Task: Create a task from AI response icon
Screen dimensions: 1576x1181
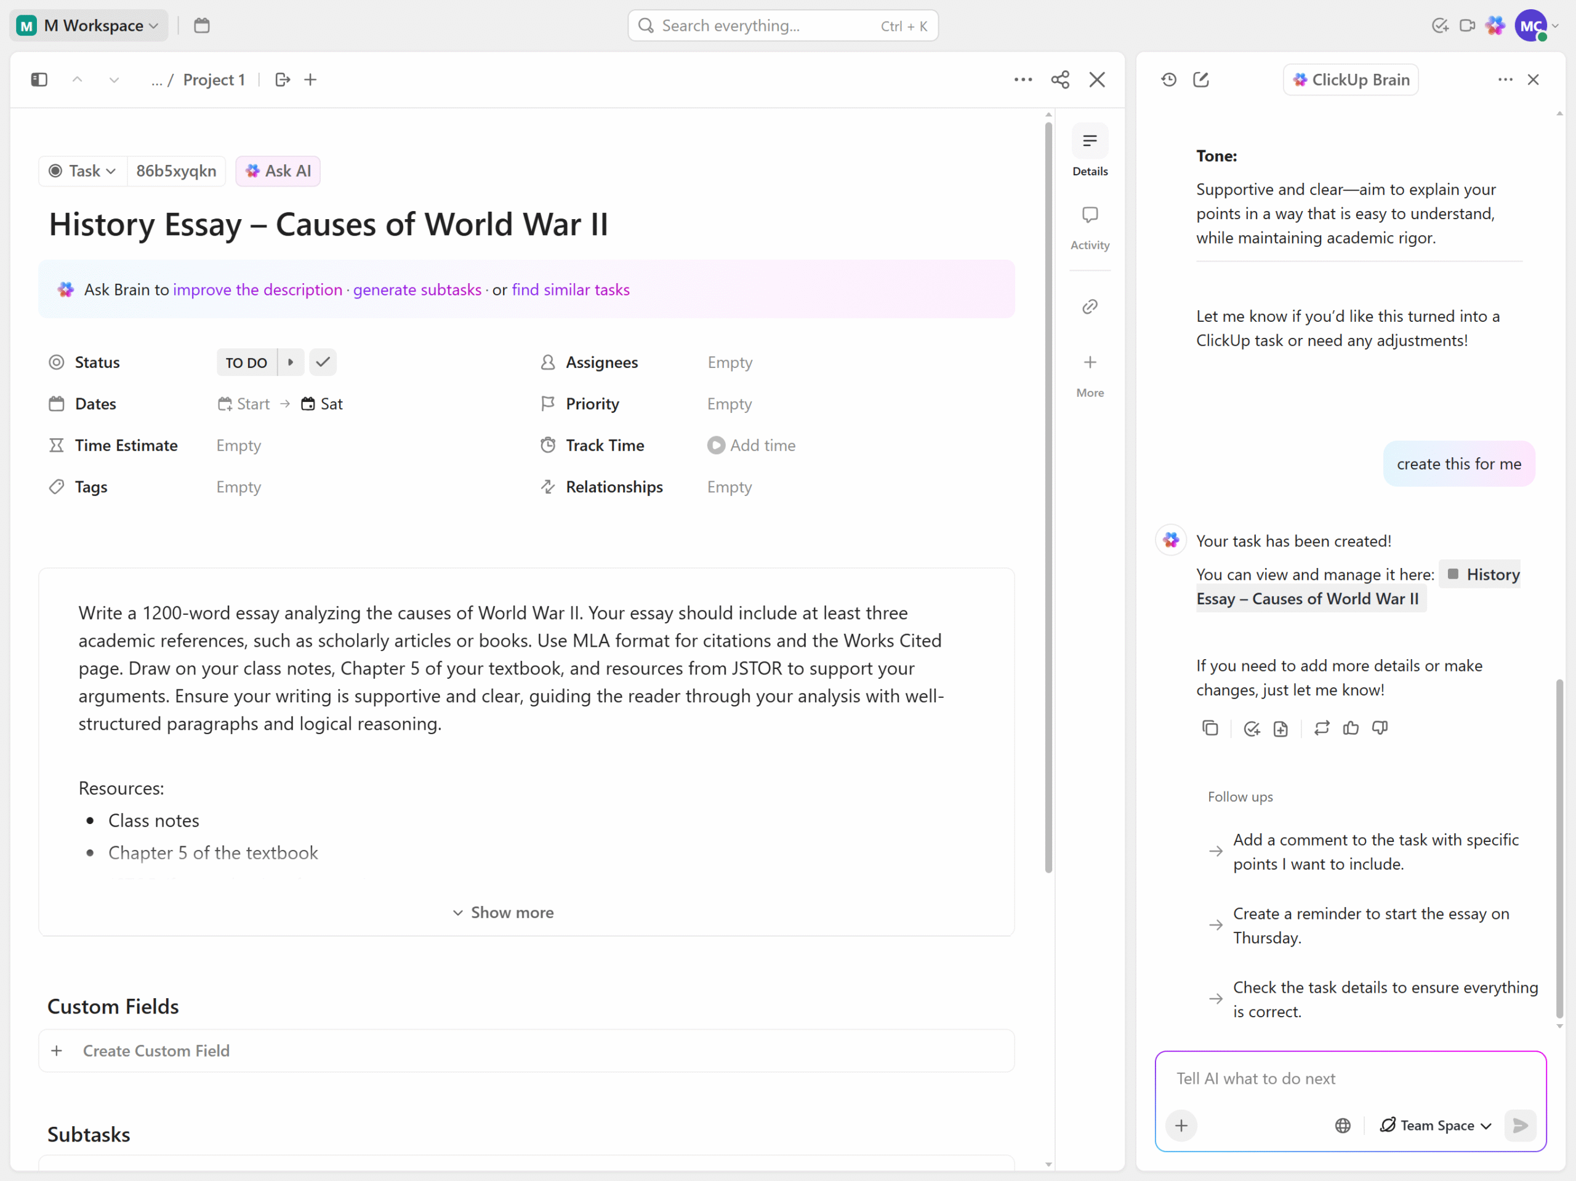Action: pos(1252,728)
